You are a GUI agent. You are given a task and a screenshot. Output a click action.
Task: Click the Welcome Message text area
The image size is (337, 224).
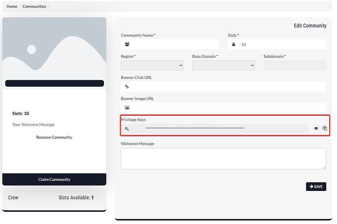223,158
